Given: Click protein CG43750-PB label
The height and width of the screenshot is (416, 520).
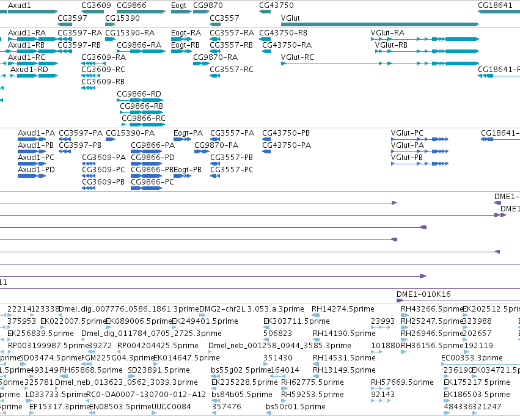Looking at the screenshot, I should click(x=286, y=133).
